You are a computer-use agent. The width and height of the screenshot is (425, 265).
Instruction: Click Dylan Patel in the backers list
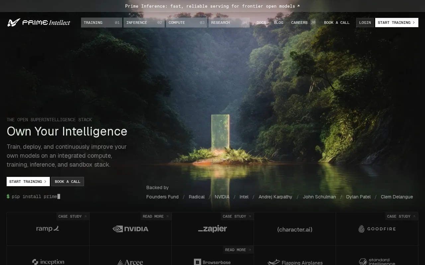358,197
